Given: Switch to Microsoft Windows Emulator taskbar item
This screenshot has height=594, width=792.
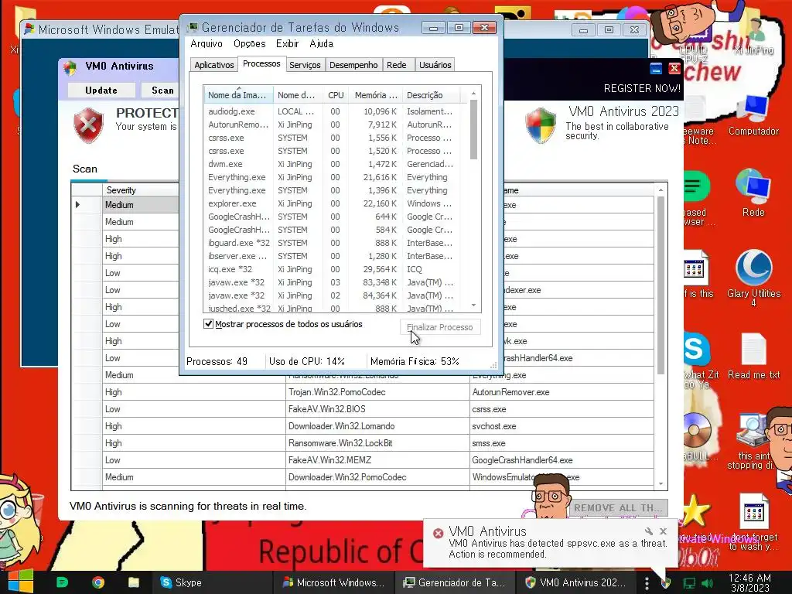Looking at the screenshot, I should coord(333,582).
